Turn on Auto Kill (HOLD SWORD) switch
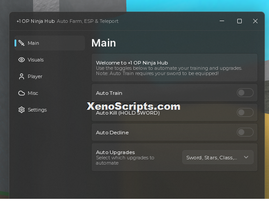The image size is (269, 212). pos(245,112)
